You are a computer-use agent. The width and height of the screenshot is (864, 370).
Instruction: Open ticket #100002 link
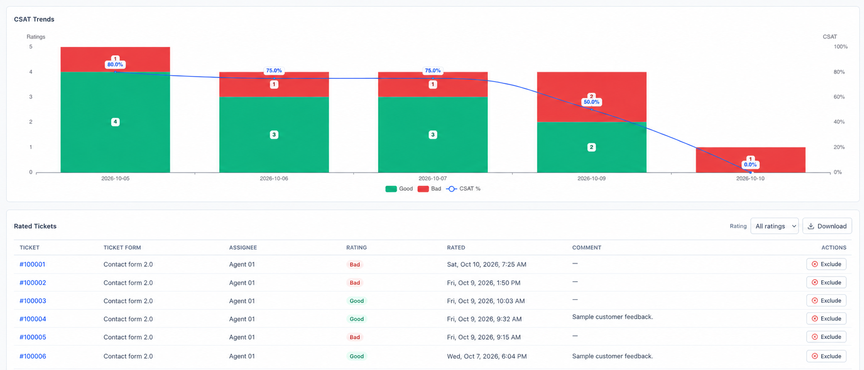point(33,283)
